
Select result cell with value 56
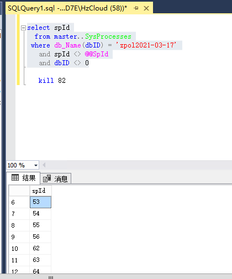point(40,237)
